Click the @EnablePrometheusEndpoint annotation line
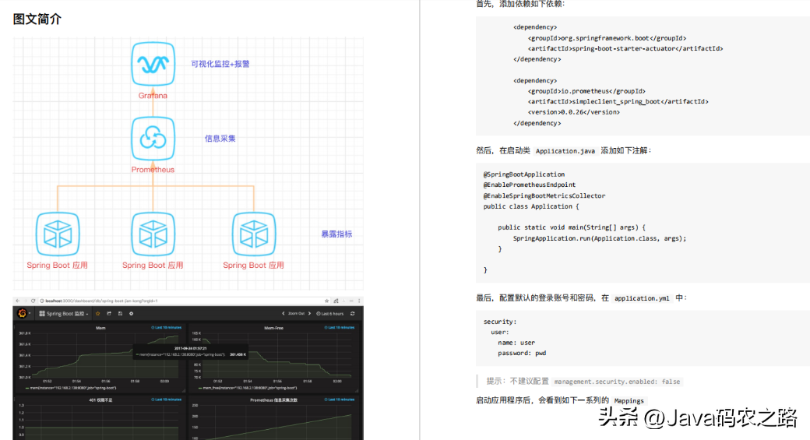The image size is (810, 440). [530, 185]
